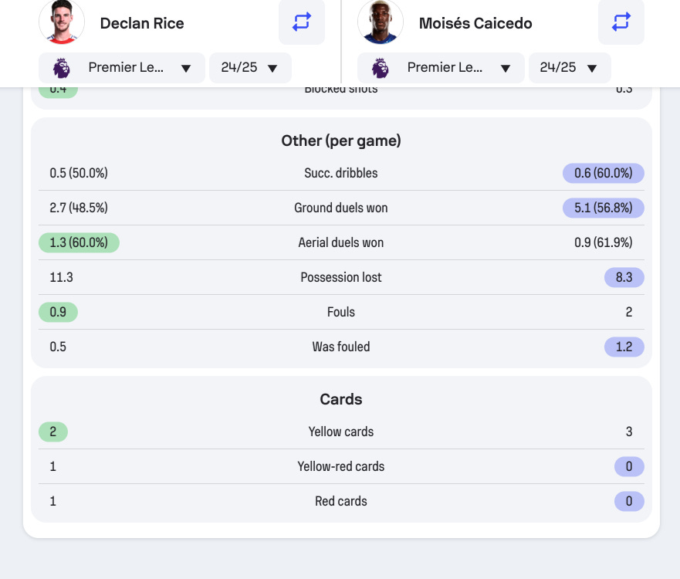The height and width of the screenshot is (579, 680).
Task: Open Moisés Caicedo's 24/25 season dropdown
Action: 570,68
